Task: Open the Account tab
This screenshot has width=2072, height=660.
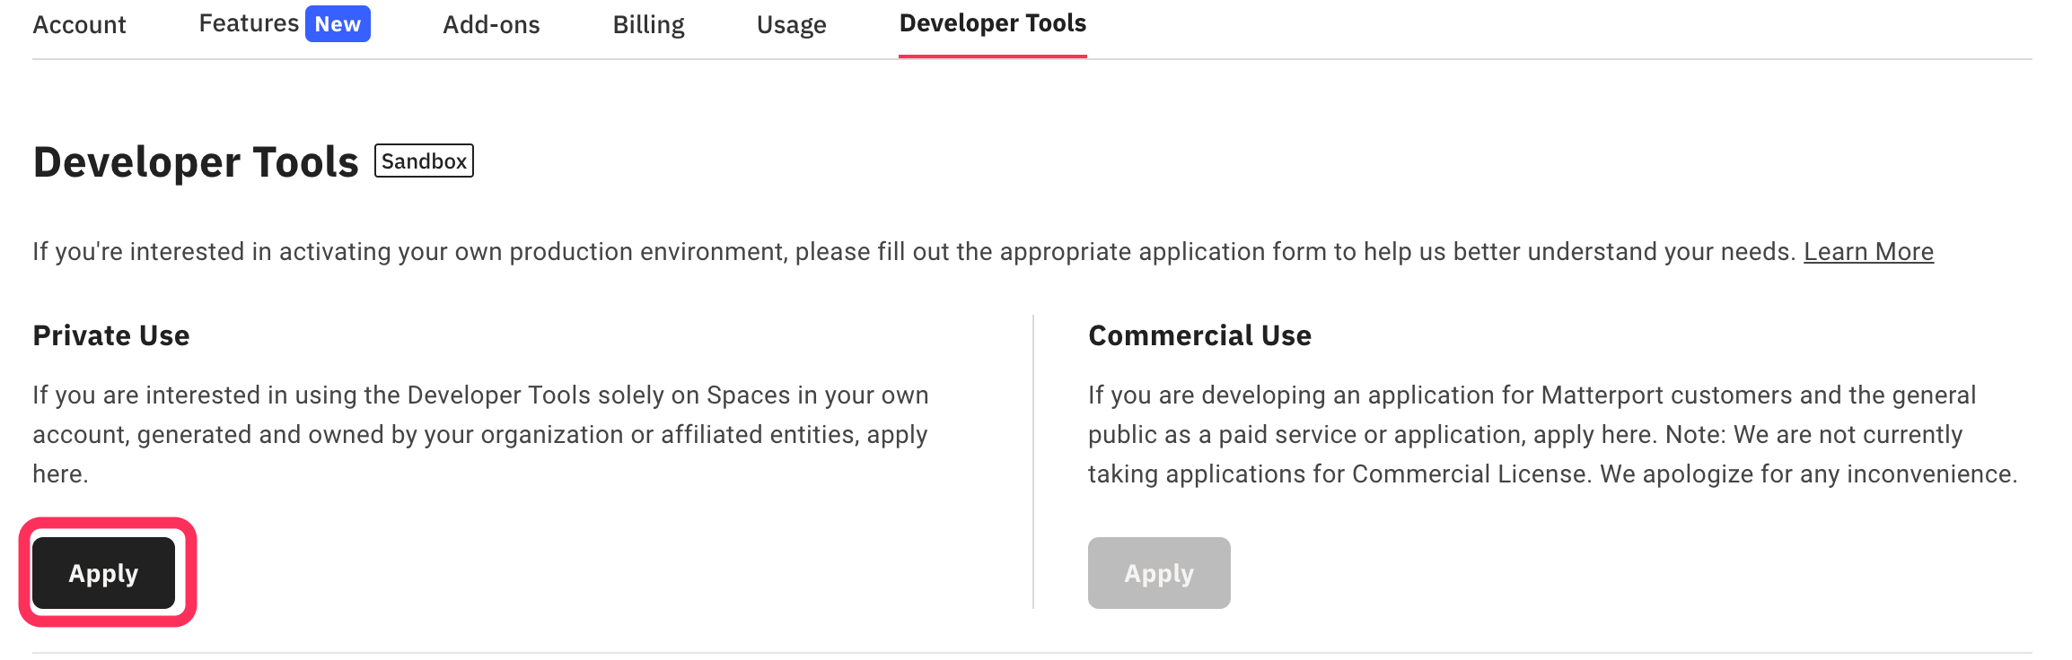Action: coord(79,24)
